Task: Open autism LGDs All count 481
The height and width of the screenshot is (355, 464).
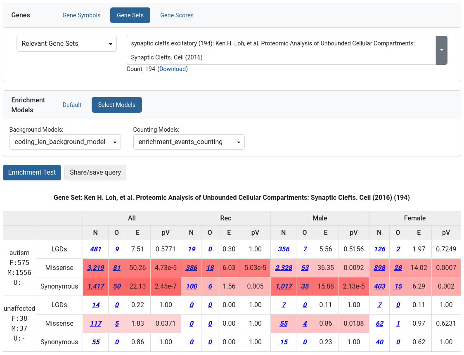Action: tap(95, 249)
